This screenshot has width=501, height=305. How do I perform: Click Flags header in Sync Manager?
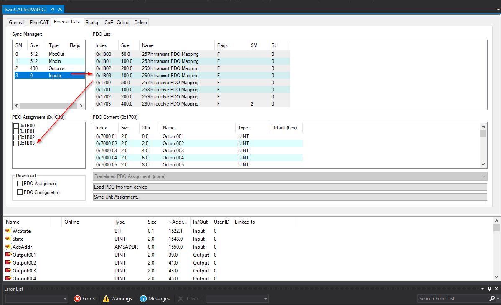click(76, 45)
